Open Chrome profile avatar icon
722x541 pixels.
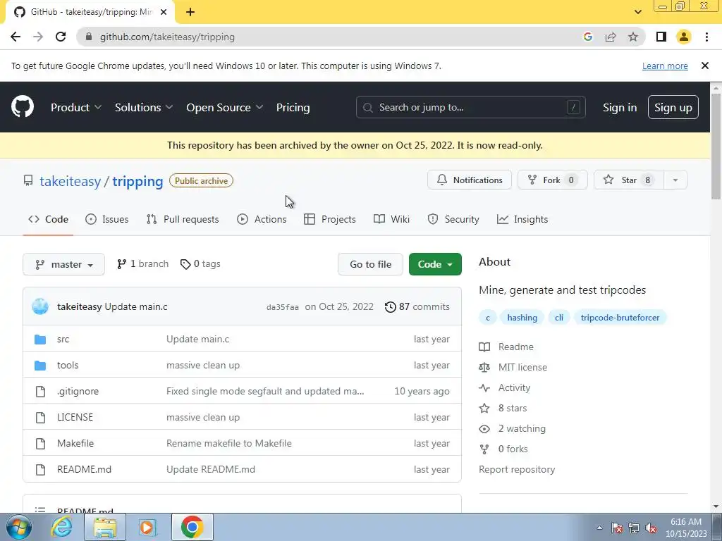click(684, 37)
